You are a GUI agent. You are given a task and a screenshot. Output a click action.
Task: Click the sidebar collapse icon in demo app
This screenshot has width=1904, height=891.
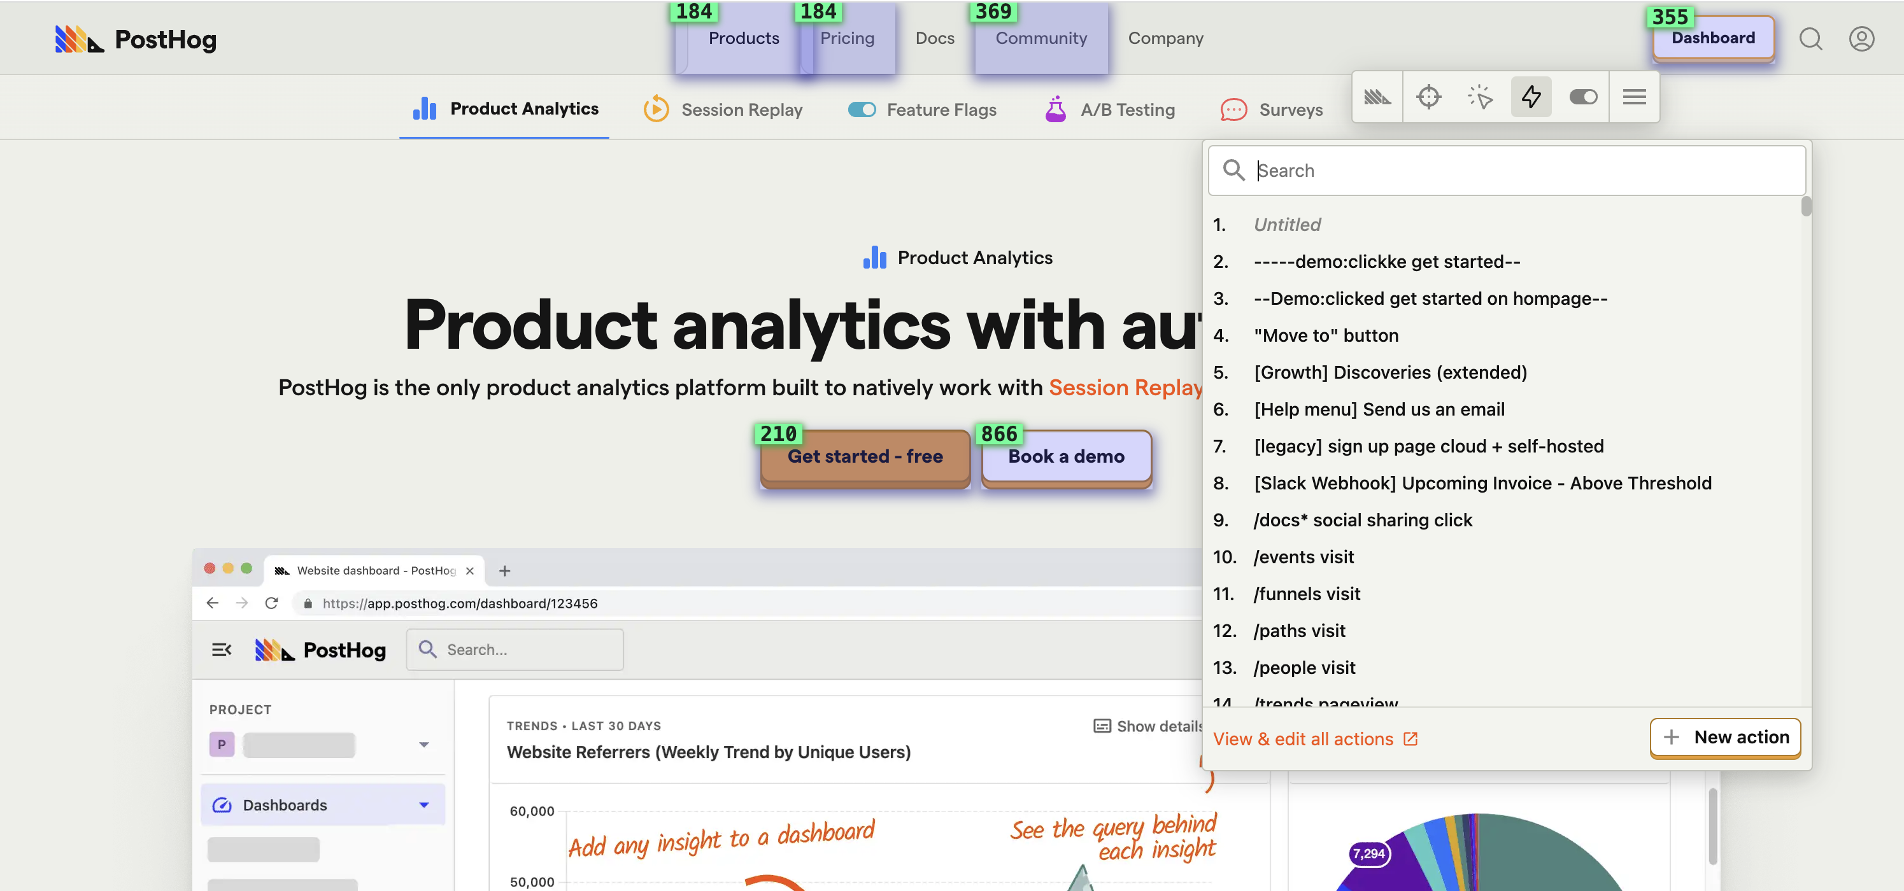221,649
